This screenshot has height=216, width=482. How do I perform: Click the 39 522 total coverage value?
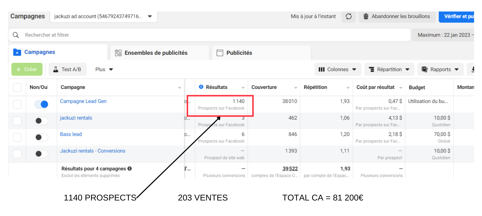pos(290,169)
